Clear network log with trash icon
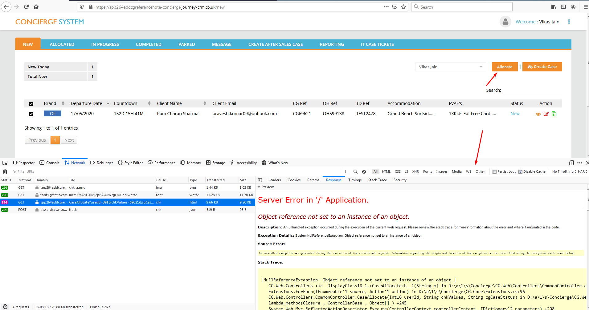 tap(5, 172)
